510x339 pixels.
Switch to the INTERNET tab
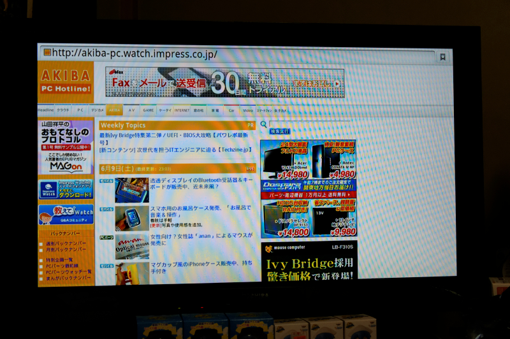click(x=182, y=110)
